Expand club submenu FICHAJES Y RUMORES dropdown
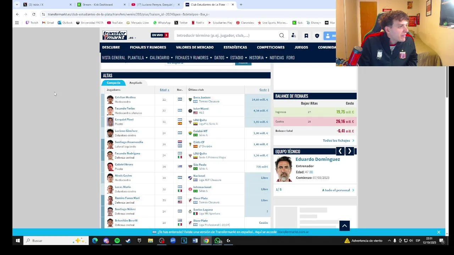This screenshot has width=454, height=255. tap(194, 58)
